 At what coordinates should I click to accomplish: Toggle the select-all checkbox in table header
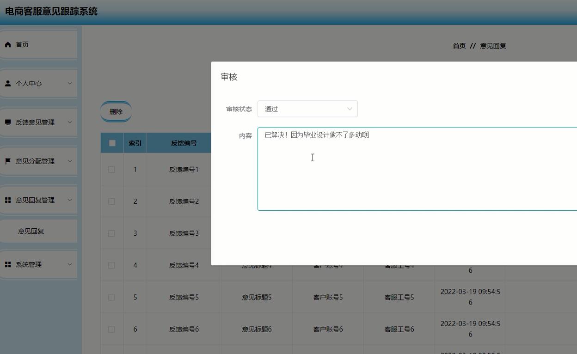112,143
